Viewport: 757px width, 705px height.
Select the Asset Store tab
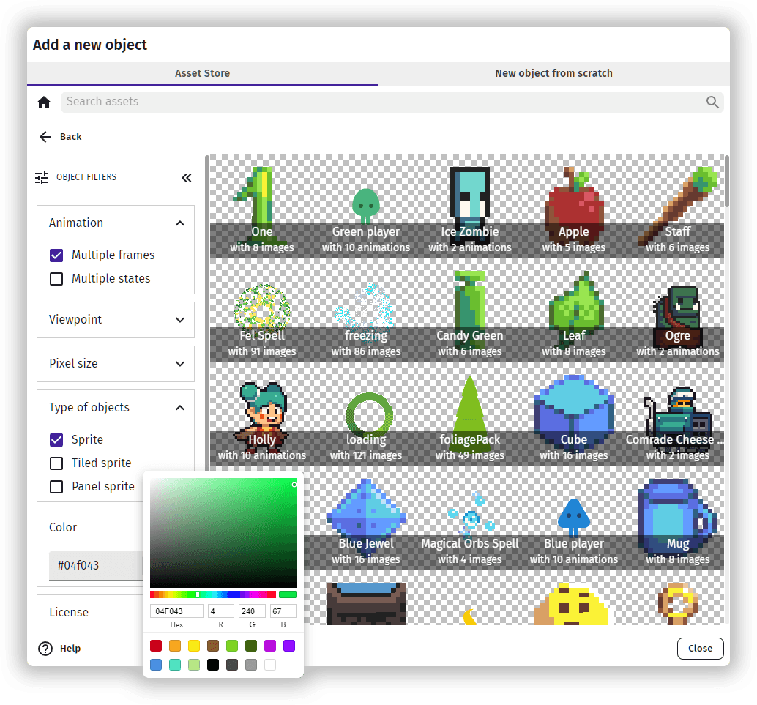click(202, 73)
